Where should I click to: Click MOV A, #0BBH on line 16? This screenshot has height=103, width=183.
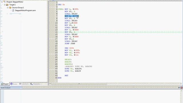[x=71, y=37]
